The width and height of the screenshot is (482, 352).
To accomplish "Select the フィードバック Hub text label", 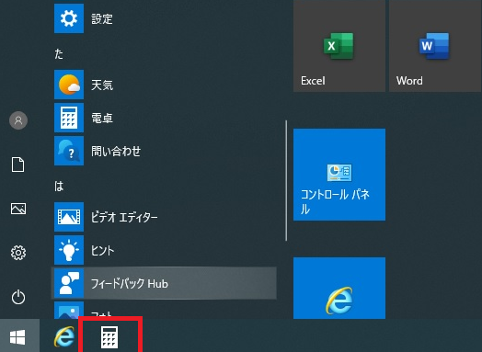I will coord(130,283).
